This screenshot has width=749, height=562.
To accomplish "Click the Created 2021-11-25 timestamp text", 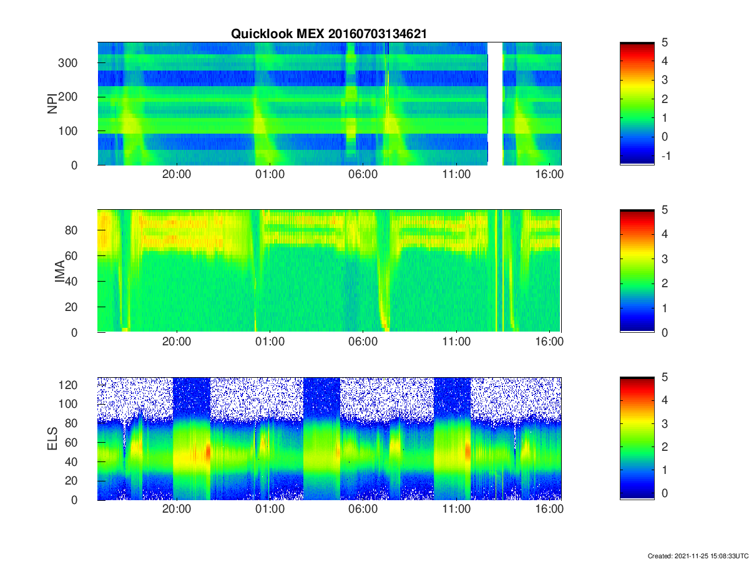I will pos(698,556).
